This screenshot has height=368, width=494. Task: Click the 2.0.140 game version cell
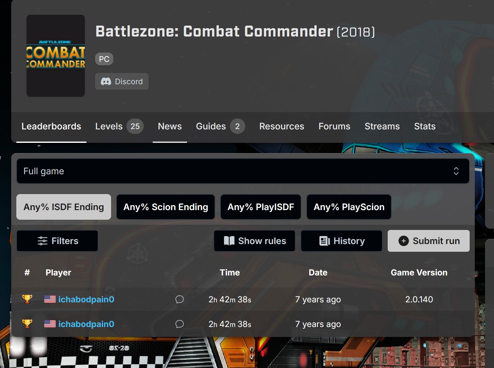coord(419,299)
